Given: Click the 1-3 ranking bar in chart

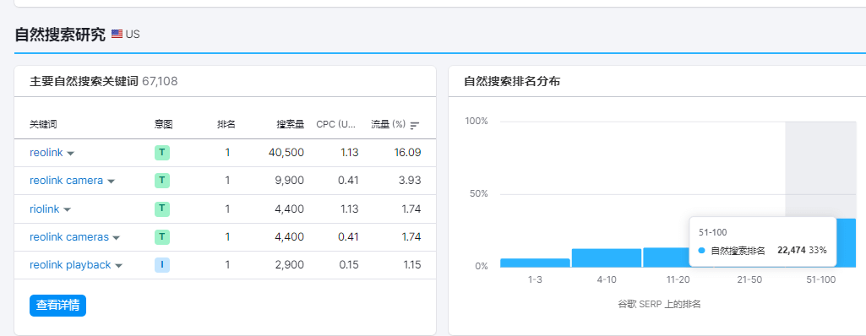Looking at the screenshot, I should coord(535,263).
